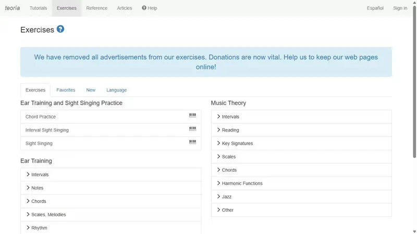Click the page vertical scrollbar thumb
This screenshot has height=234, width=417.
tap(414, 81)
